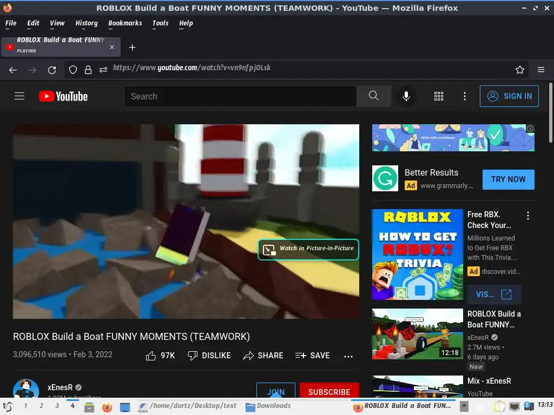Open the Edit menu

[33, 23]
